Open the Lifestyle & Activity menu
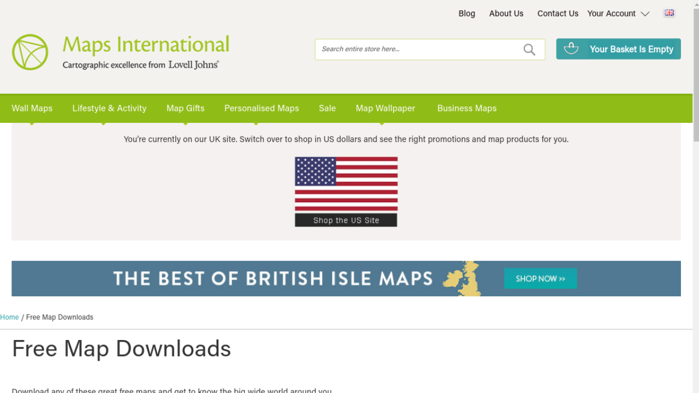699x393 pixels. 109,108
